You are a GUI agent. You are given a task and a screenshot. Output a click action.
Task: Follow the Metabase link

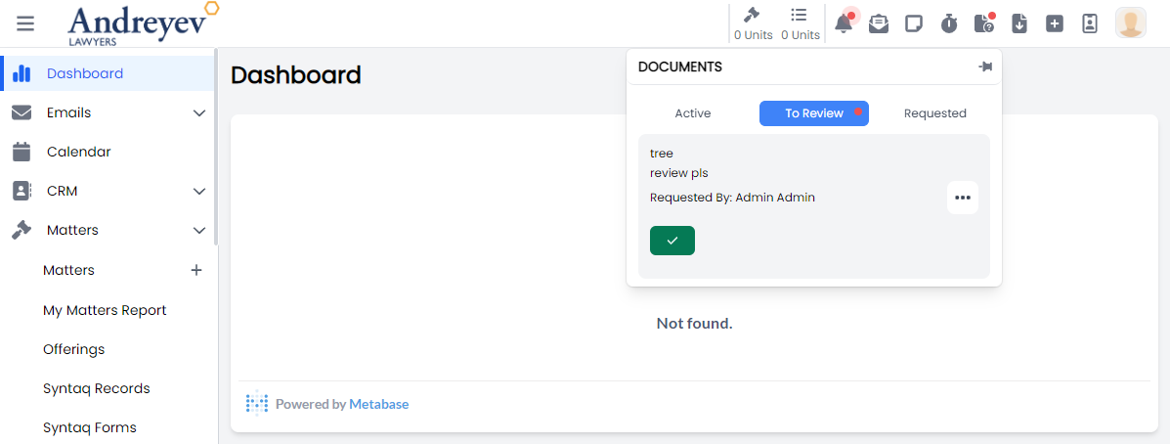point(378,404)
